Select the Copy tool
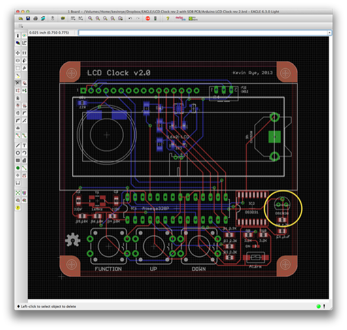The image size is (347, 330). point(24,53)
